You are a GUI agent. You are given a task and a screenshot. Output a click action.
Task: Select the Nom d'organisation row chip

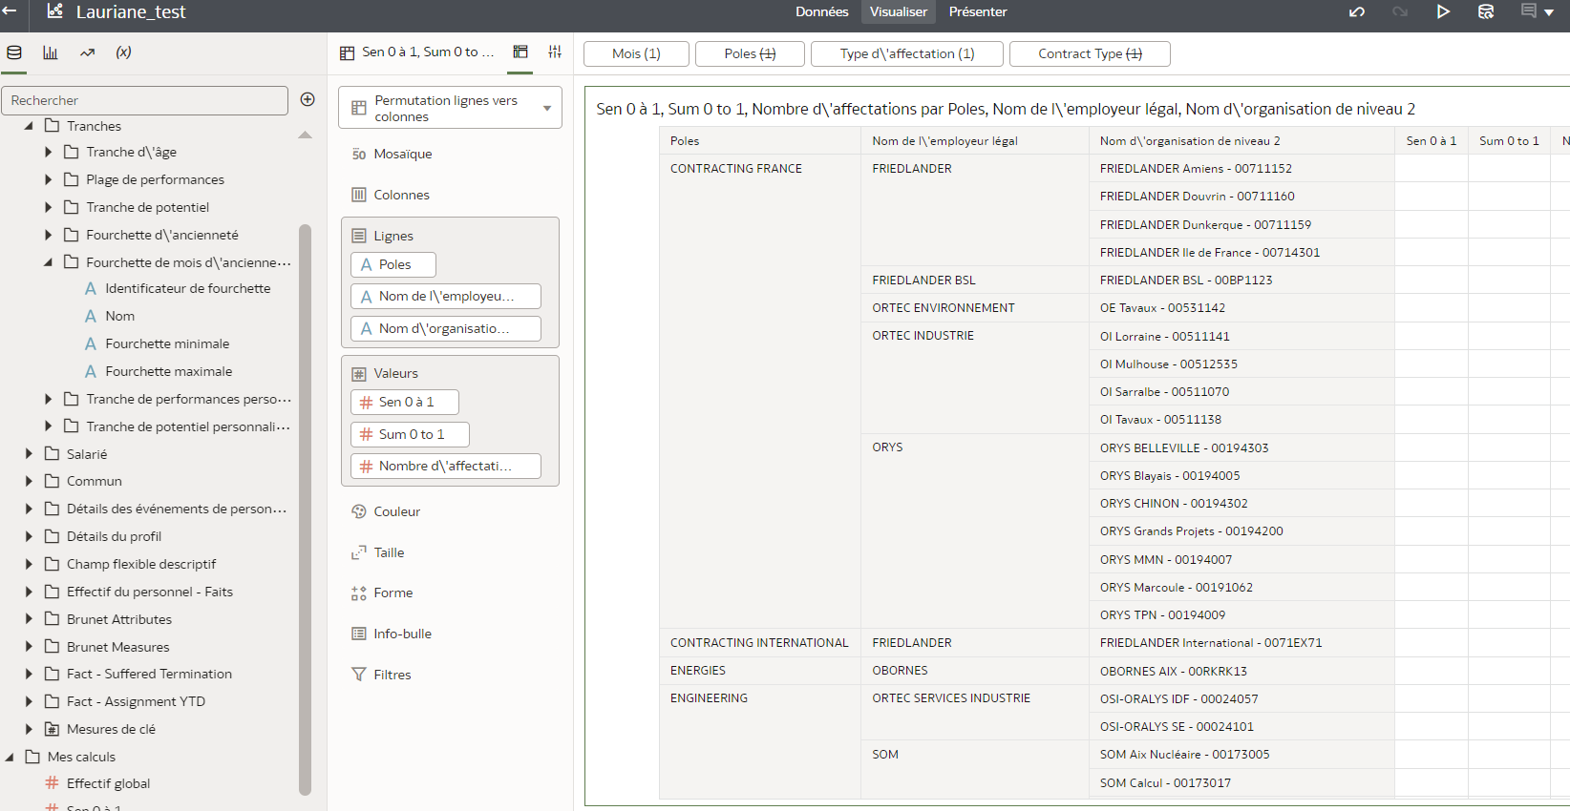point(446,328)
